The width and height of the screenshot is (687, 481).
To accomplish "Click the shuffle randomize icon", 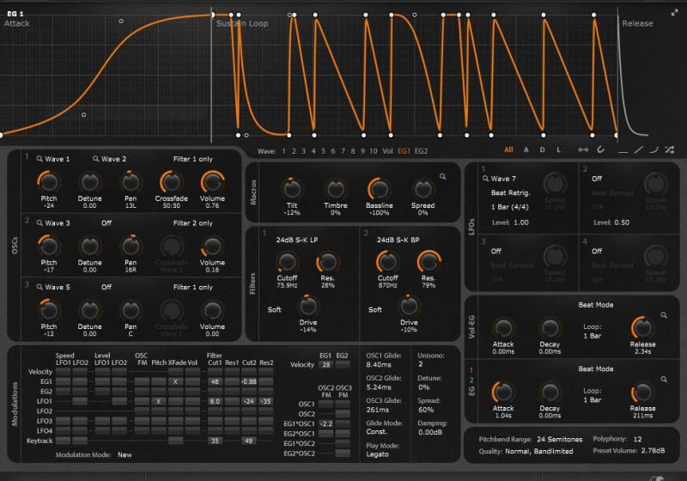I will point(669,149).
